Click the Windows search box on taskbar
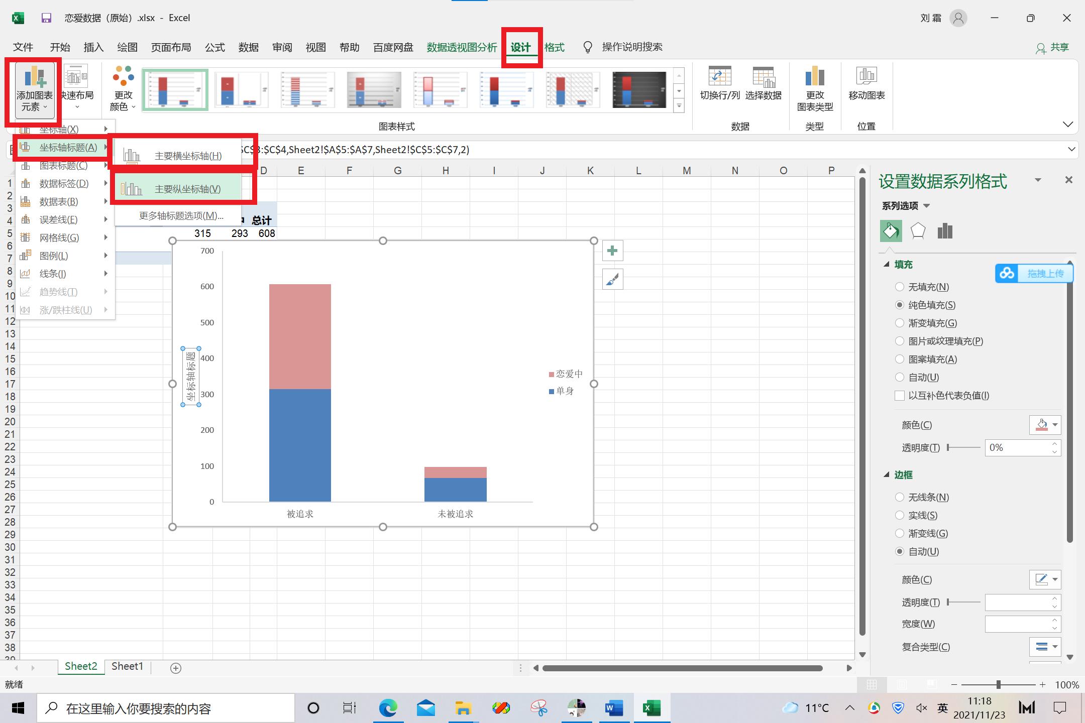Image resolution: width=1085 pixels, height=723 pixels. tap(166, 708)
